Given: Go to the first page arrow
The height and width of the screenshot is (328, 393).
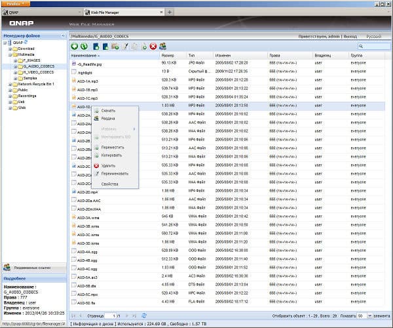Looking at the screenshot, I should click(73, 316).
